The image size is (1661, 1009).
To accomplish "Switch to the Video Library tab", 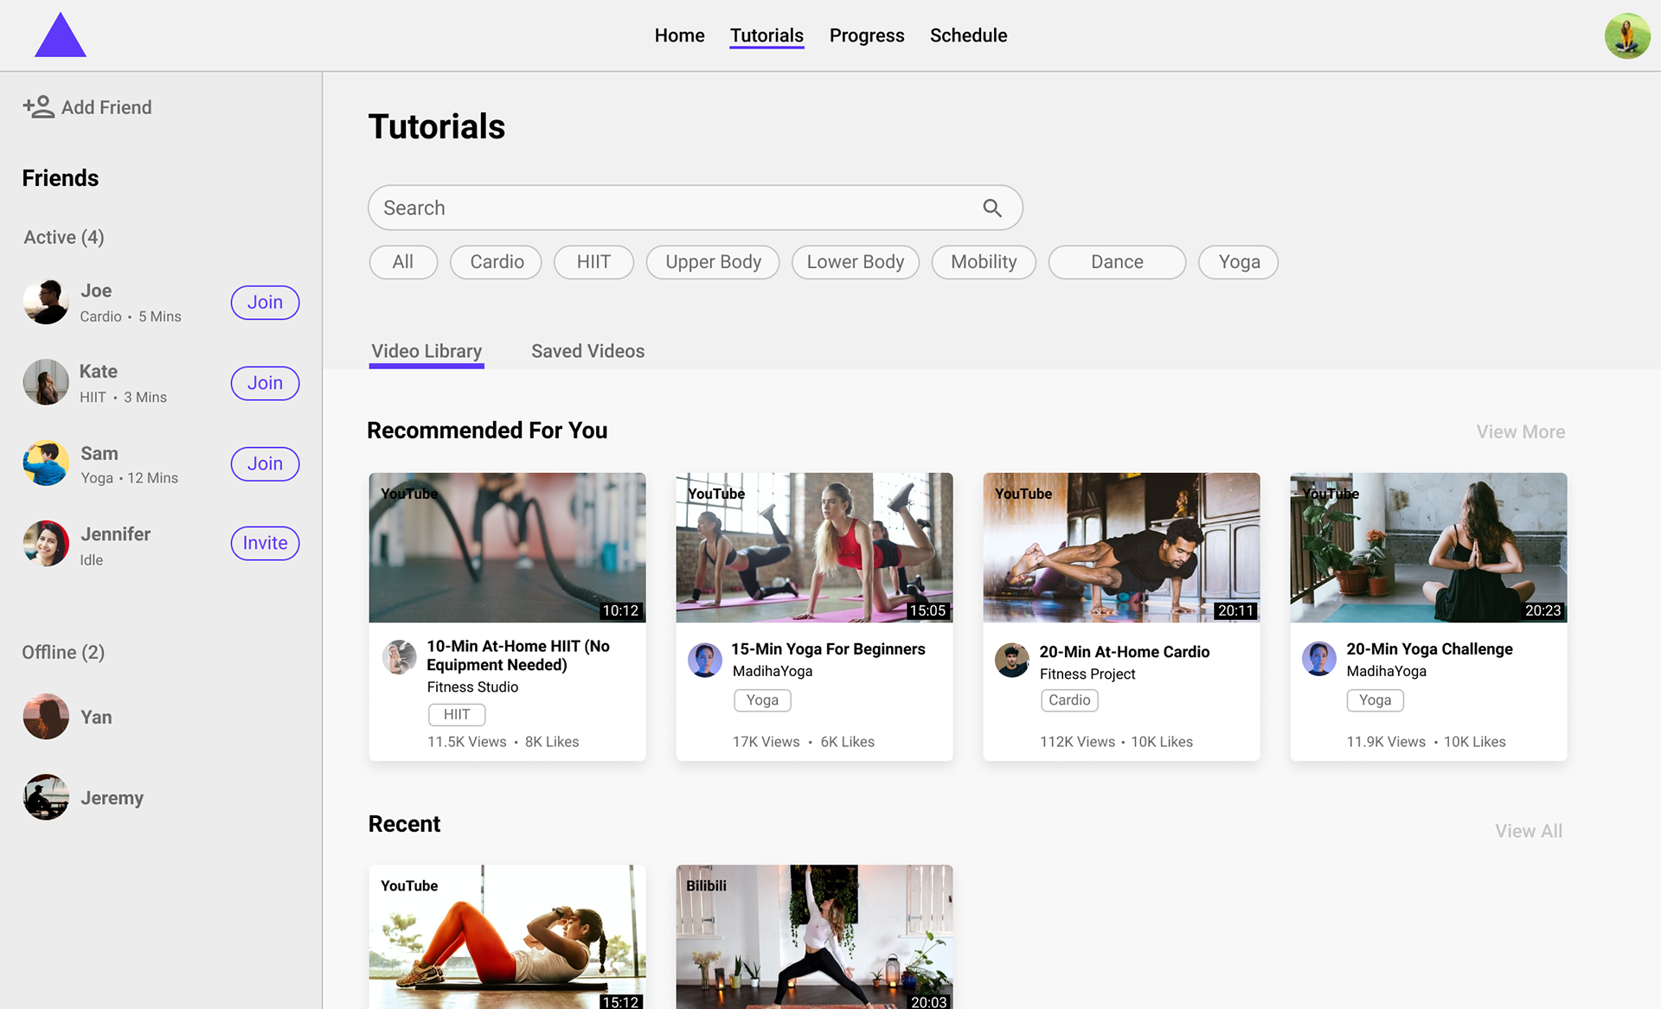I will point(426,352).
